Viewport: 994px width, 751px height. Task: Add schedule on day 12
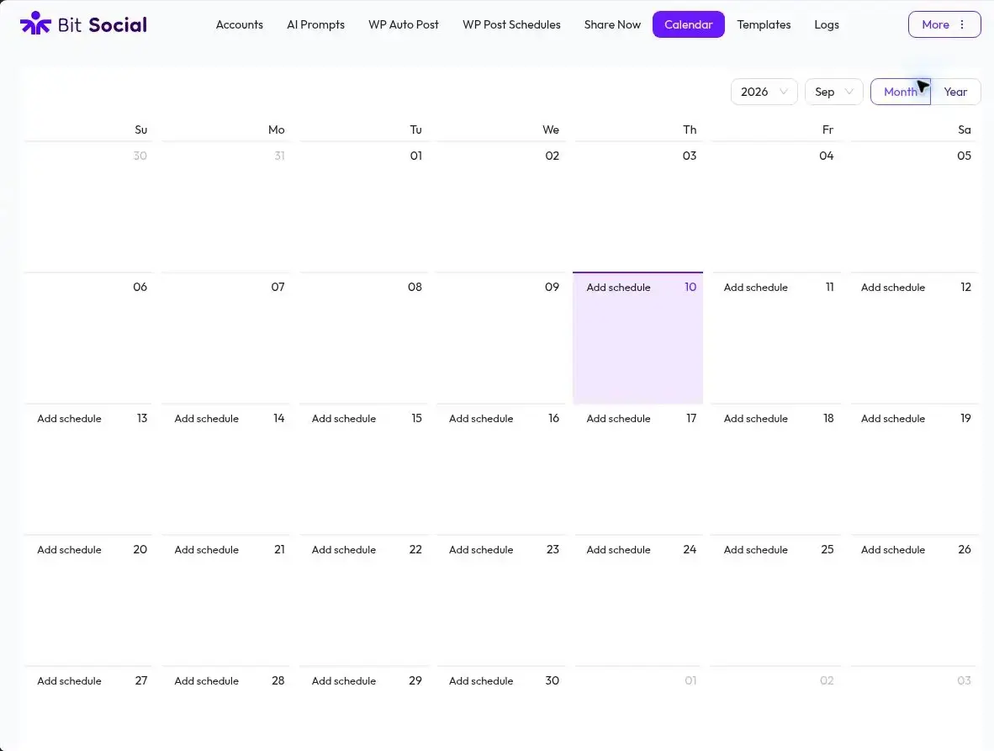pos(892,287)
